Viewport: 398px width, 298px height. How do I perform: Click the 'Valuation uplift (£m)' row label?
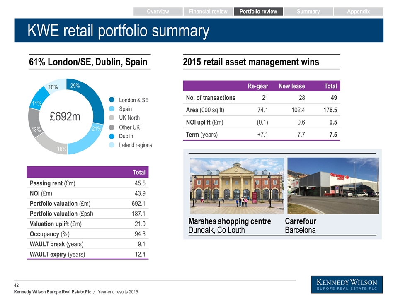(56, 224)
